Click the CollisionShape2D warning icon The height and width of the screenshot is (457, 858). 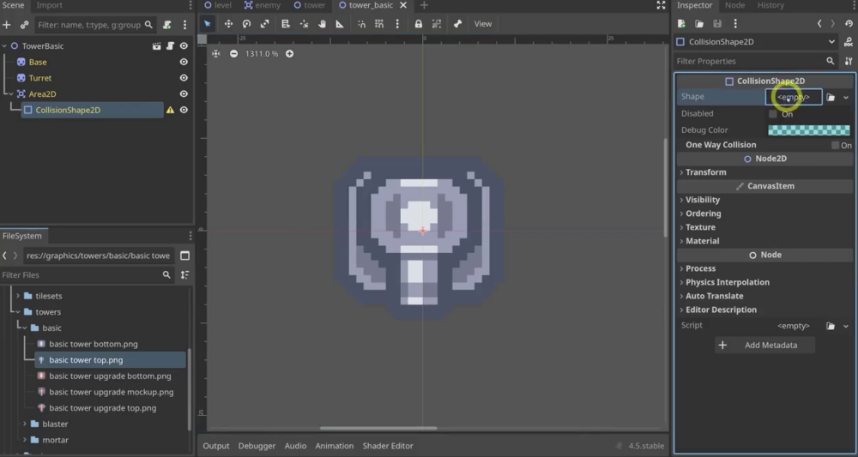(170, 110)
